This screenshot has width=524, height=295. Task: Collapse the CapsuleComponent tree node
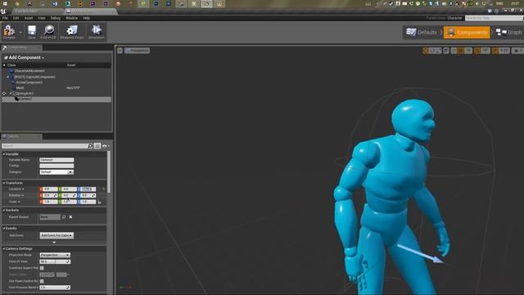[7, 77]
